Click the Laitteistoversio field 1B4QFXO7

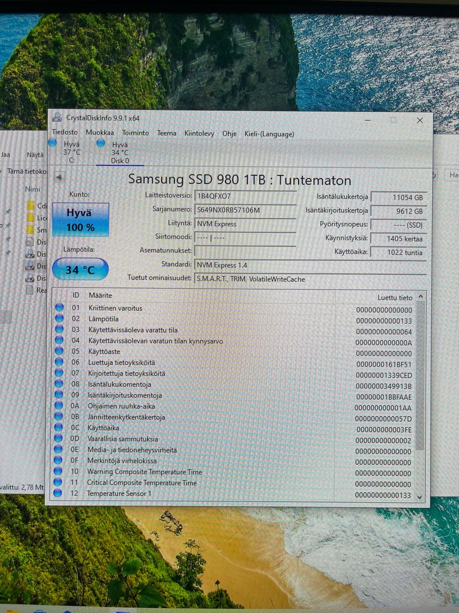click(x=245, y=196)
